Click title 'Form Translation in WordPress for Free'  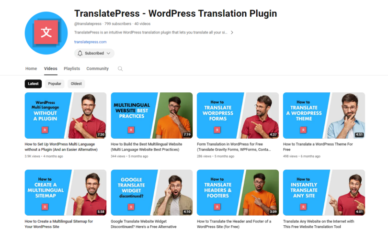234,147
